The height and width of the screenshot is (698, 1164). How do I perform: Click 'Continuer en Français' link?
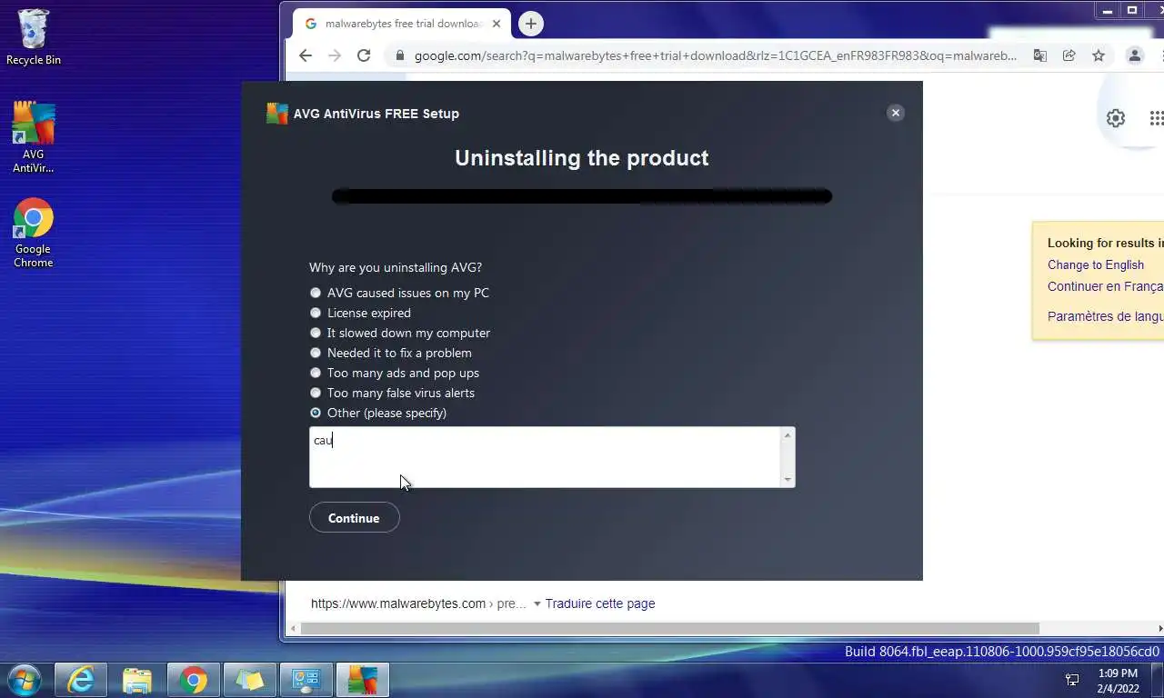(x=1105, y=286)
